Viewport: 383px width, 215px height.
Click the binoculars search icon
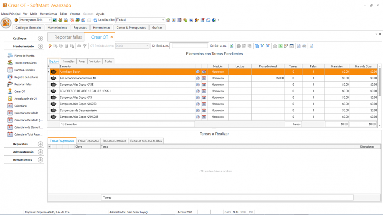[79, 46]
